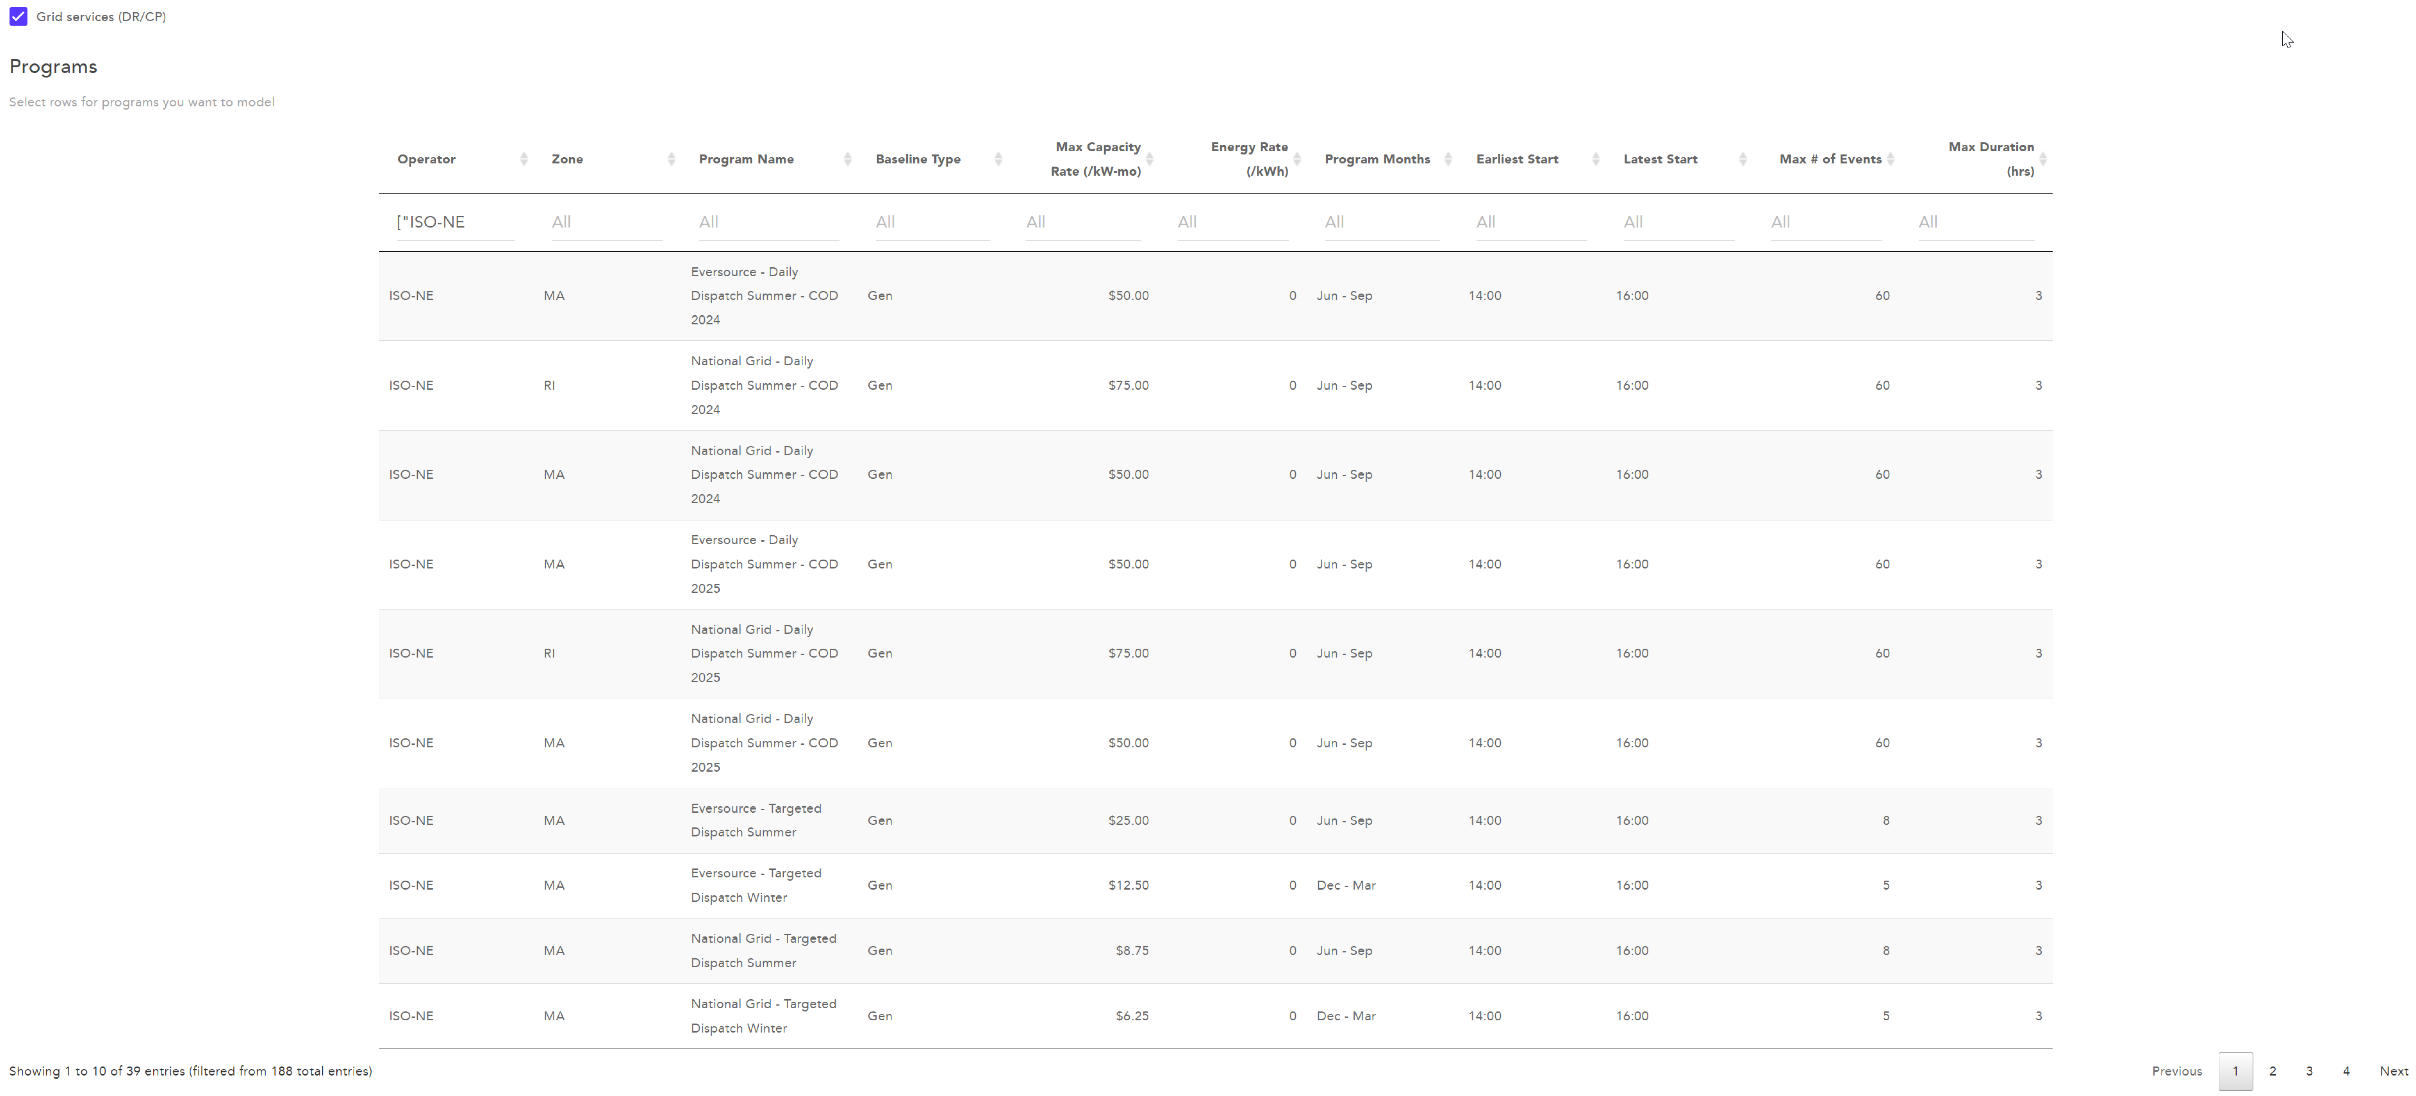Click the Program Name column header label

coord(746,159)
